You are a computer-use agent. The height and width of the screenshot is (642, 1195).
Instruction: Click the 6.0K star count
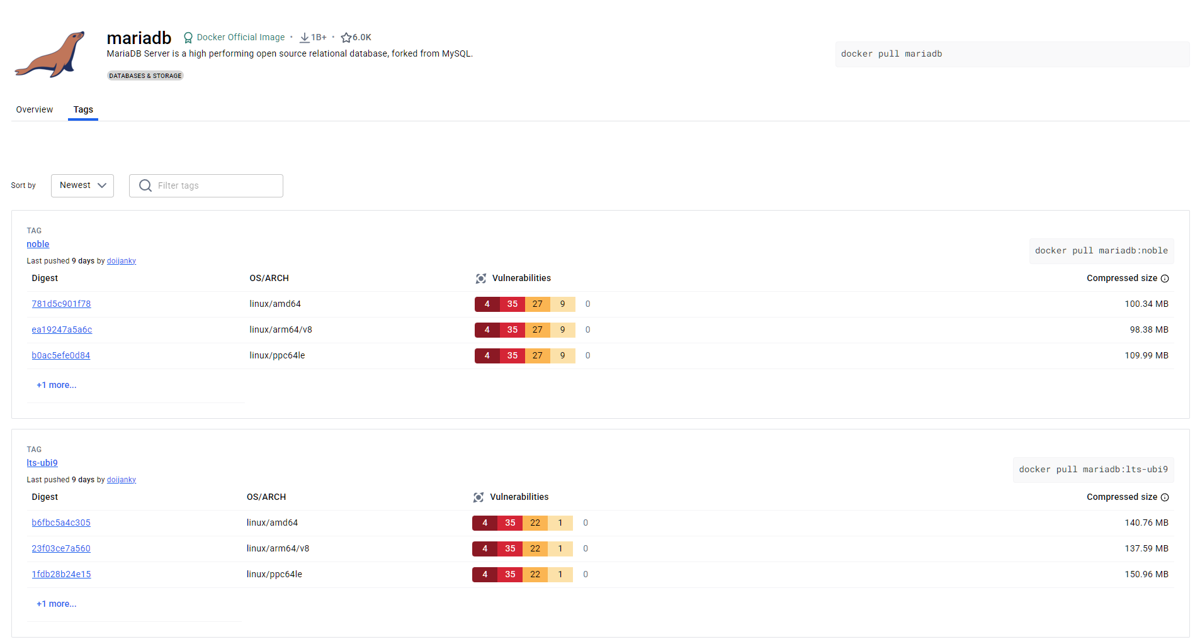coord(362,38)
